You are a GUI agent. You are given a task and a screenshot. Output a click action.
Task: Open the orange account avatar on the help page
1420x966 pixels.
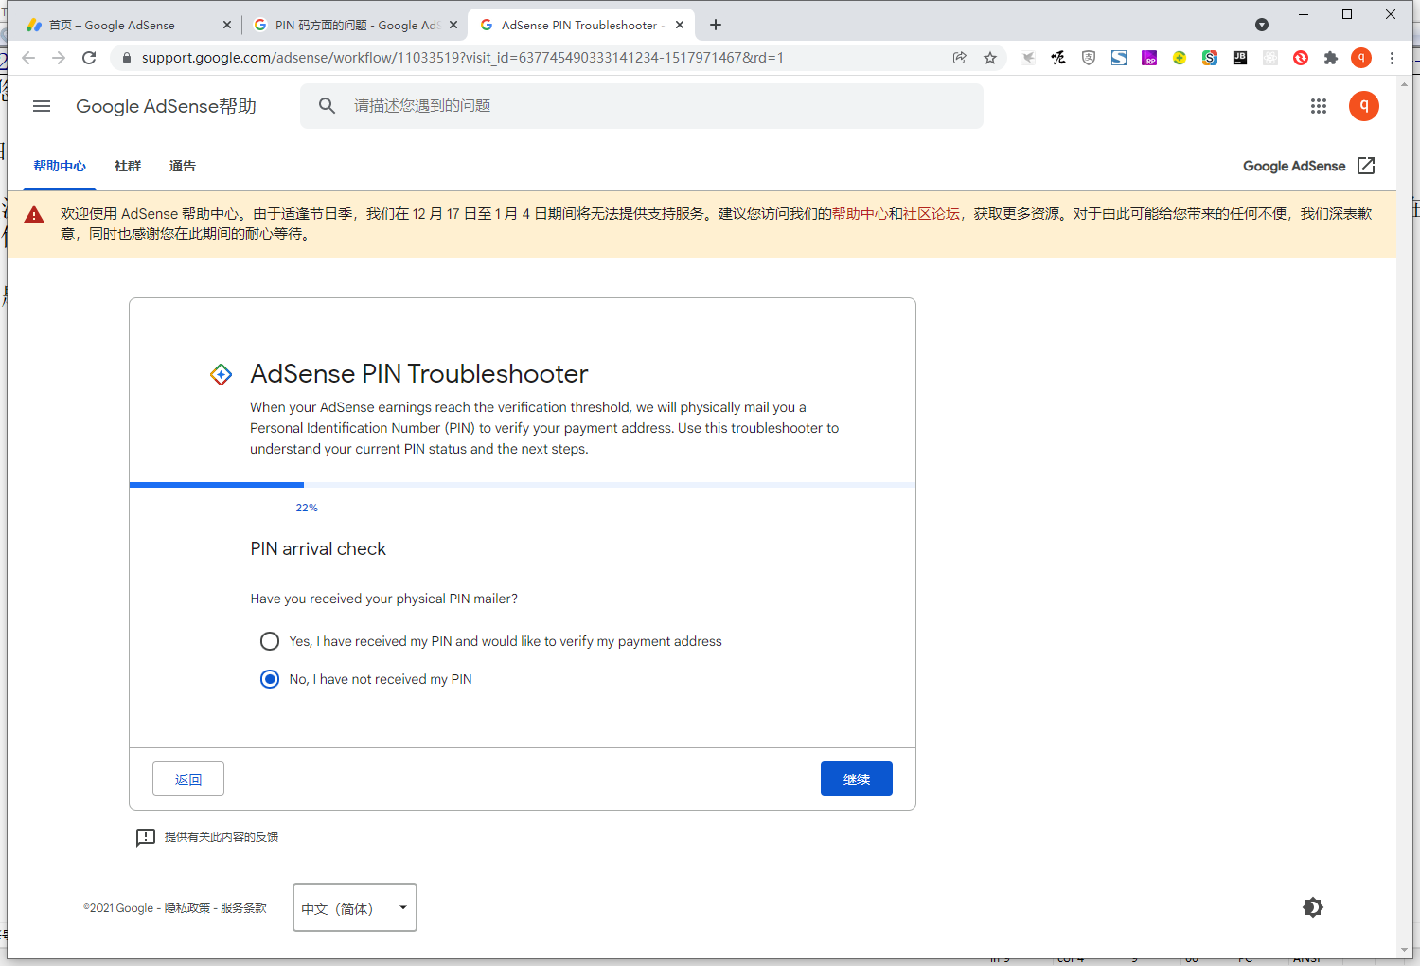pyautogui.click(x=1364, y=106)
